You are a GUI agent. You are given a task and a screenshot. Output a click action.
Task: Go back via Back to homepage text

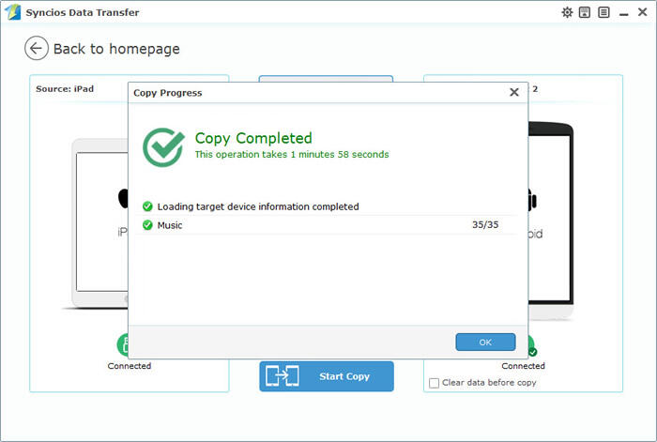(116, 49)
